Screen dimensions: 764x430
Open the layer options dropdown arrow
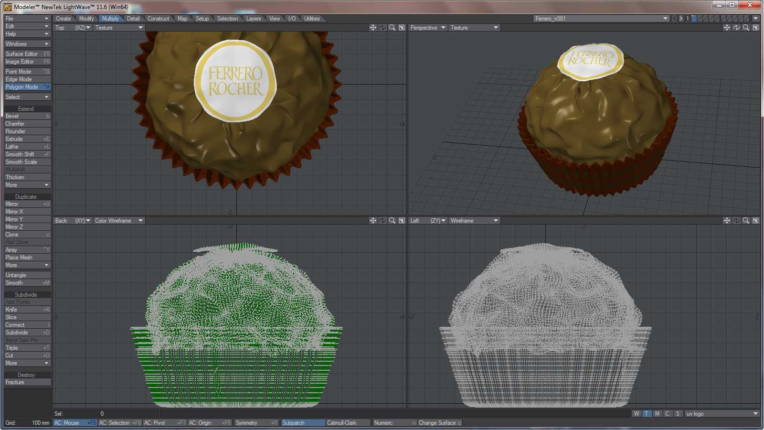[x=755, y=19]
